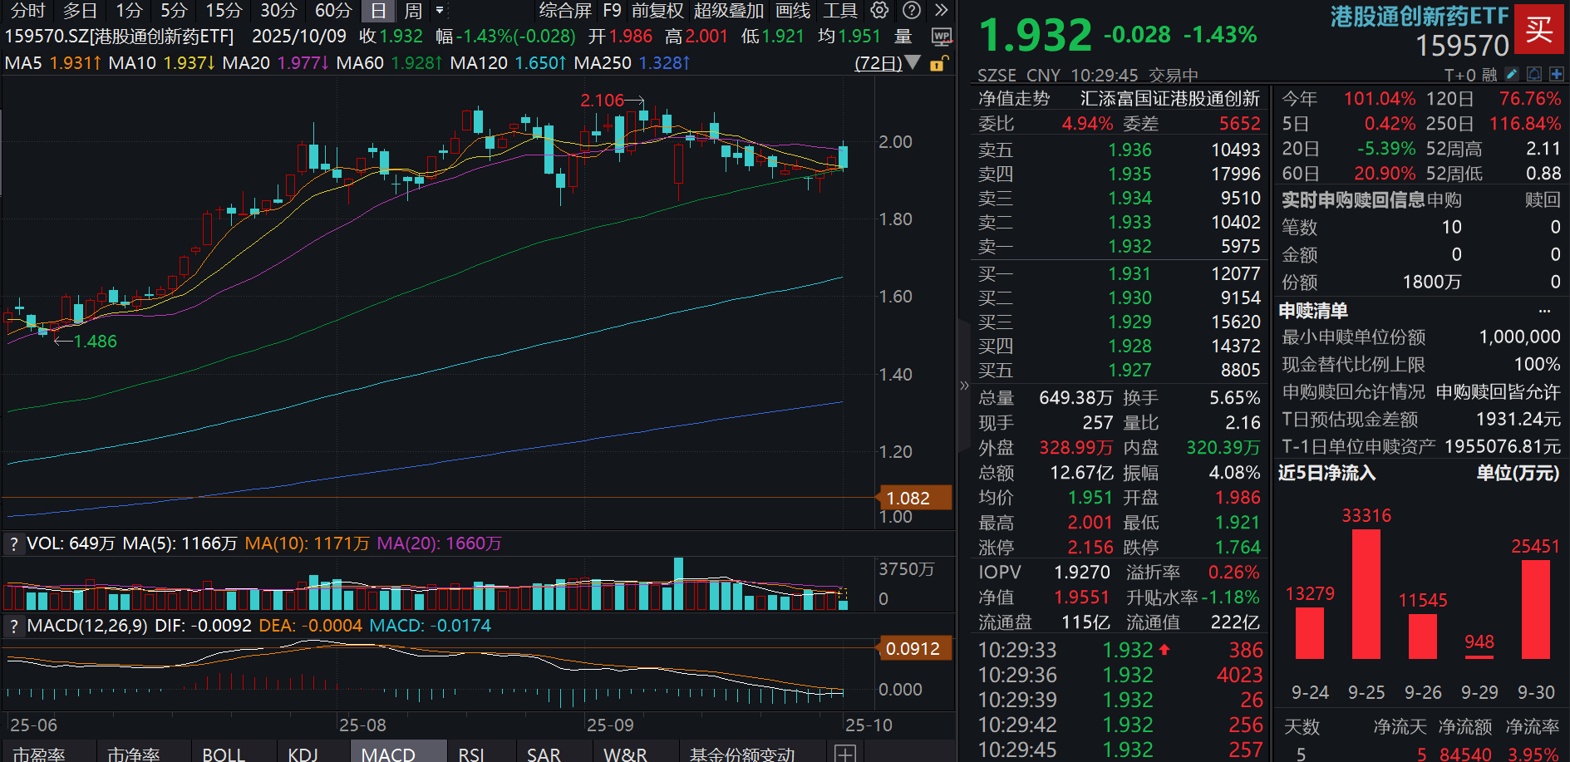
Task: Click the 2.106 high price marker on chart
Action: pyautogui.click(x=602, y=100)
